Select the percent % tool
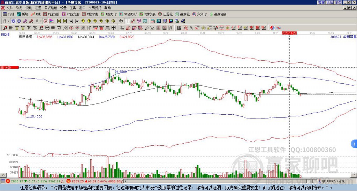The image size is (357, 191). point(191,28)
